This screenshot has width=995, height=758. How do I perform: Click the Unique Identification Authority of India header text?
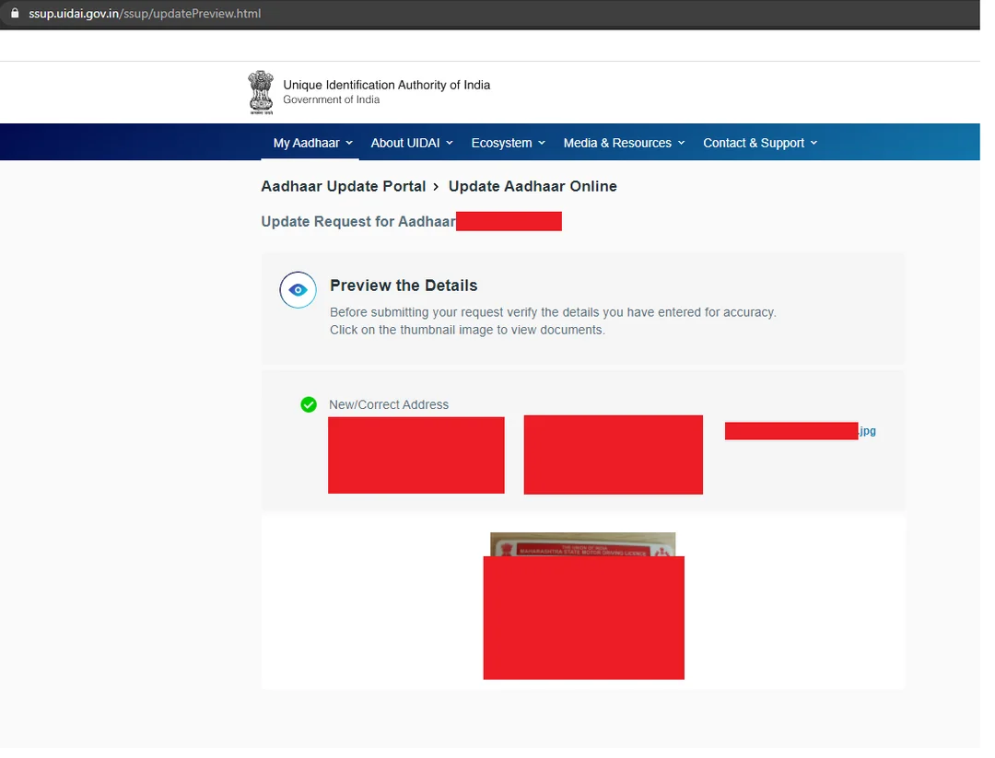pos(386,85)
